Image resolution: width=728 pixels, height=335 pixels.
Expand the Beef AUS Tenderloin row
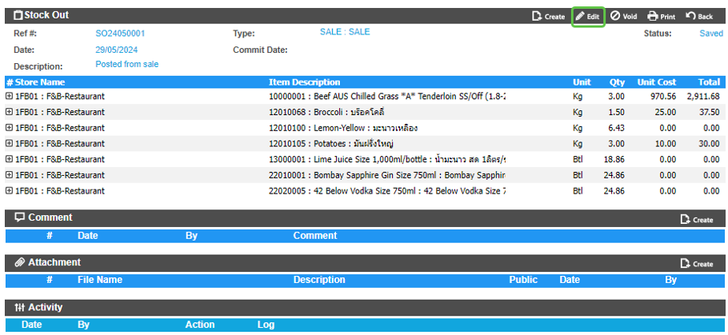tap(10, 96)
